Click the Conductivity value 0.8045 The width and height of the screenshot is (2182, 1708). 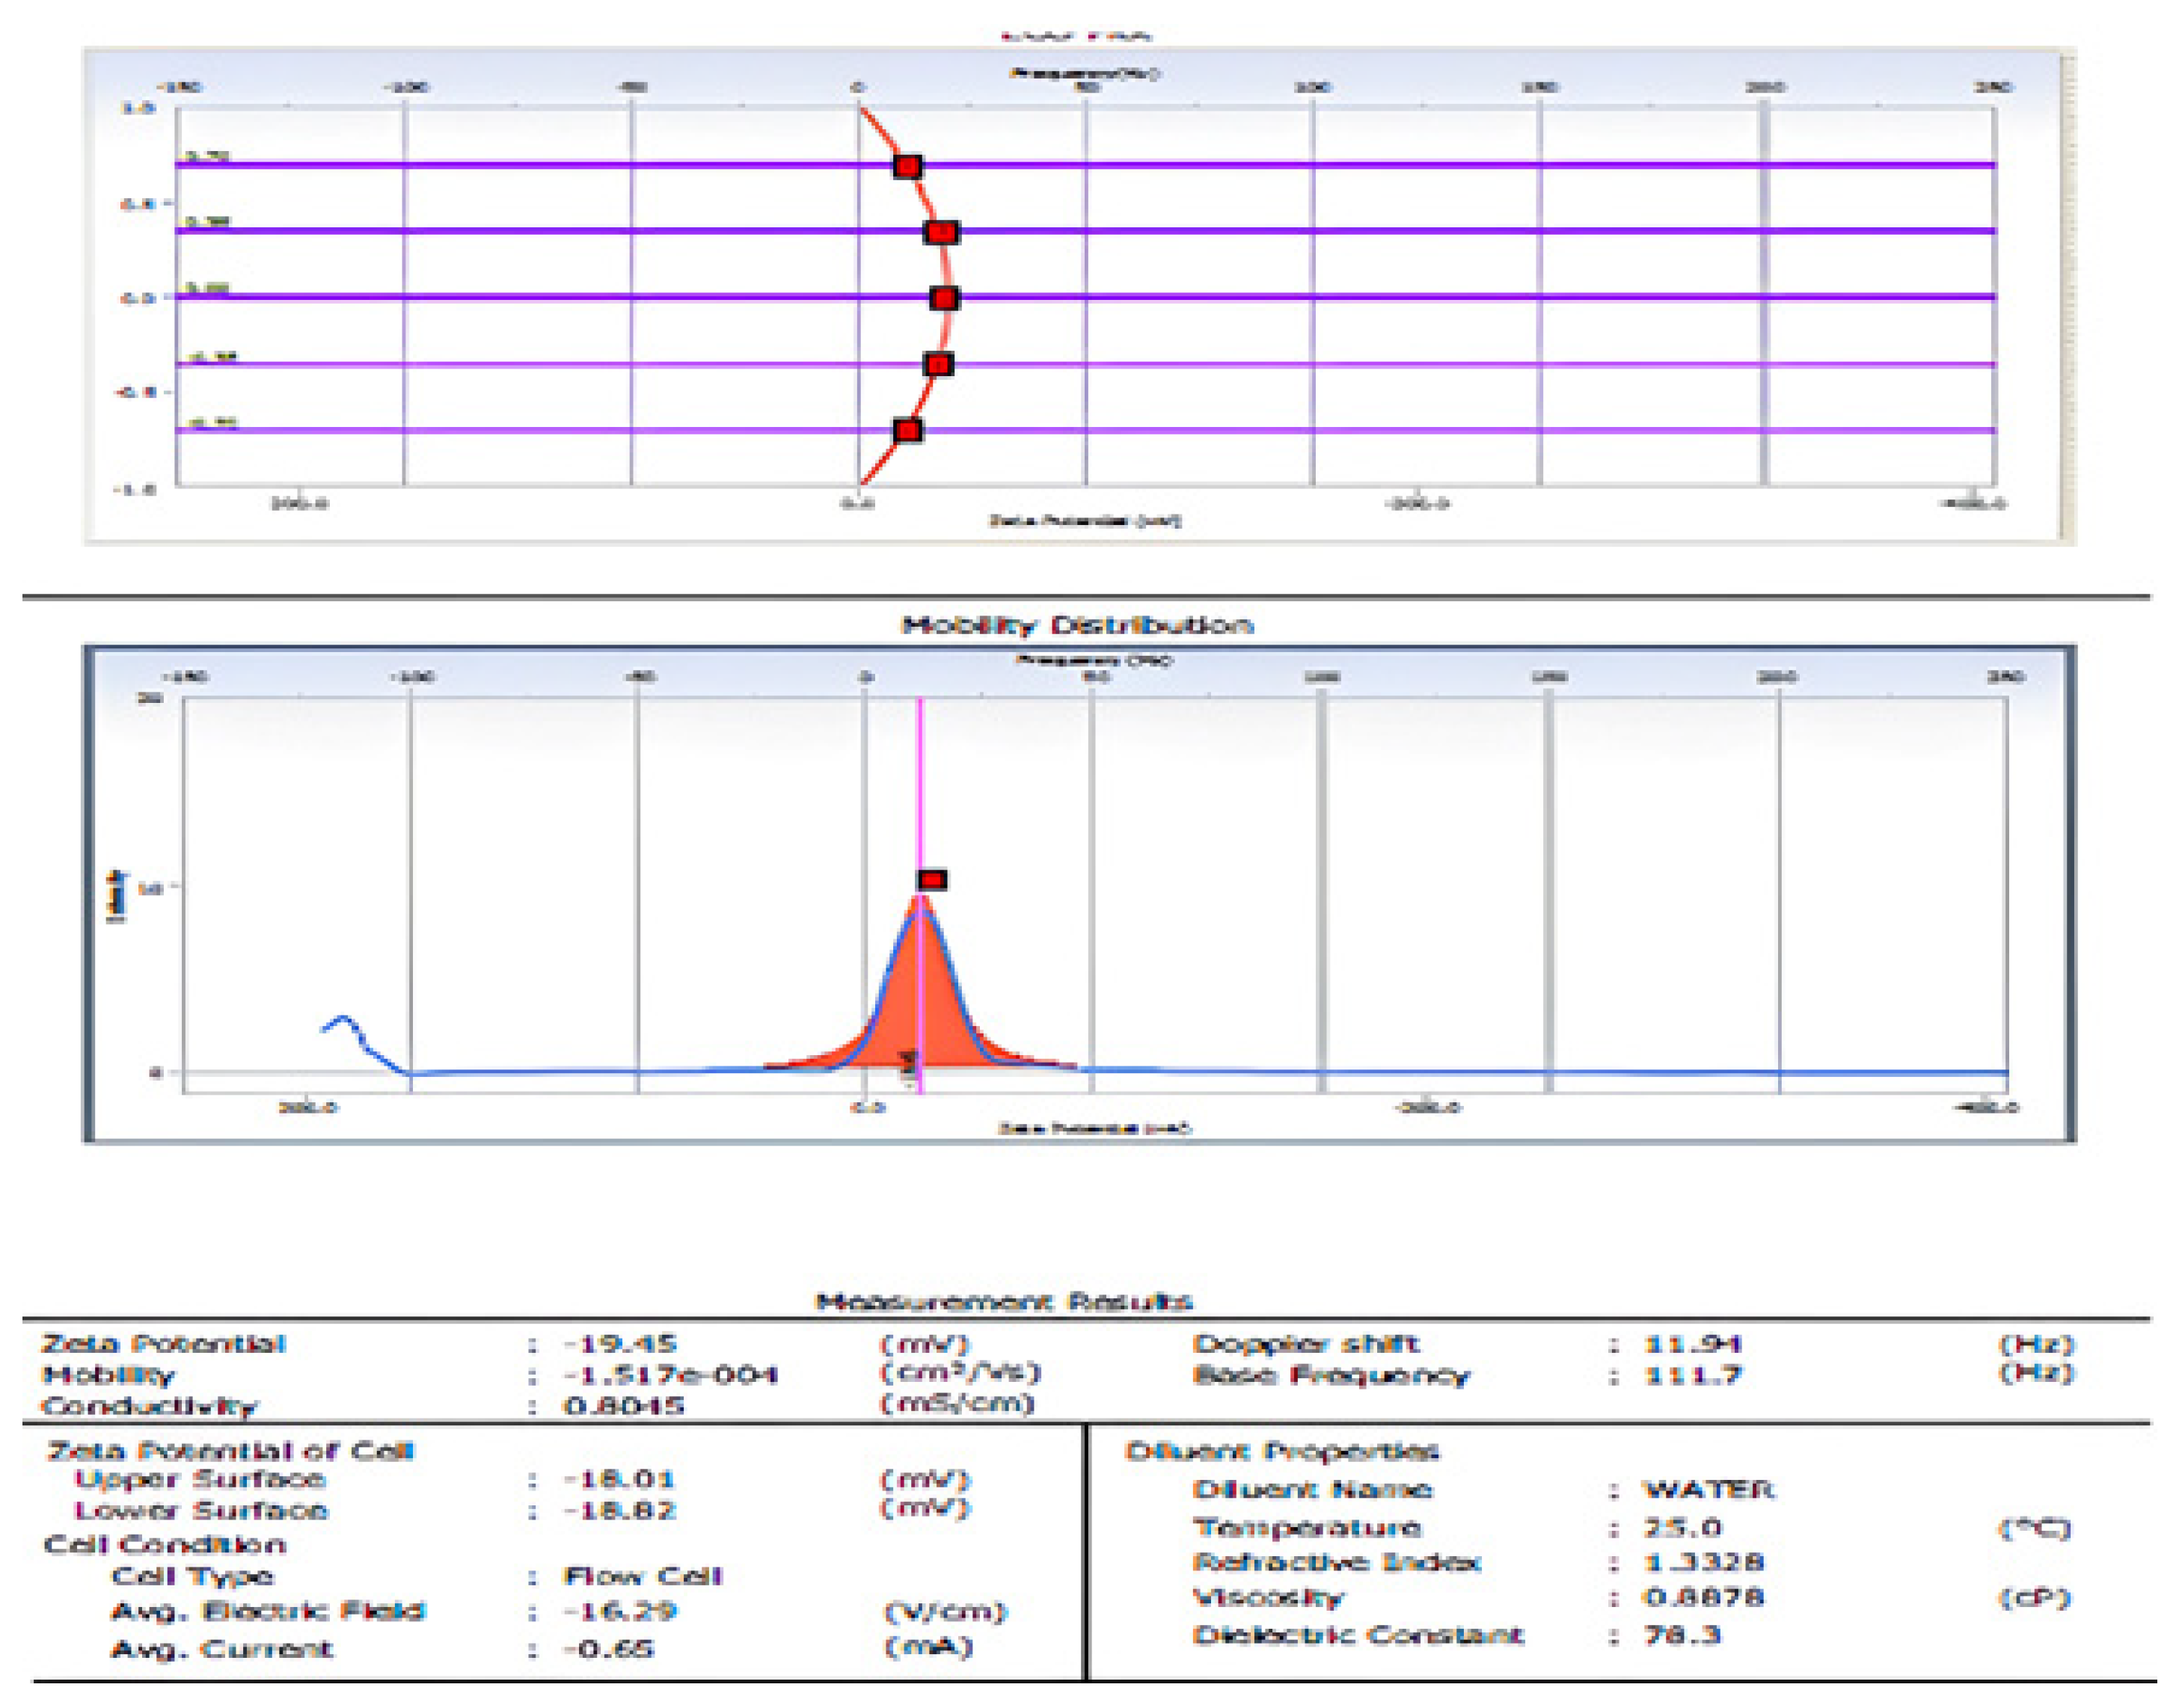(624, 1407)
